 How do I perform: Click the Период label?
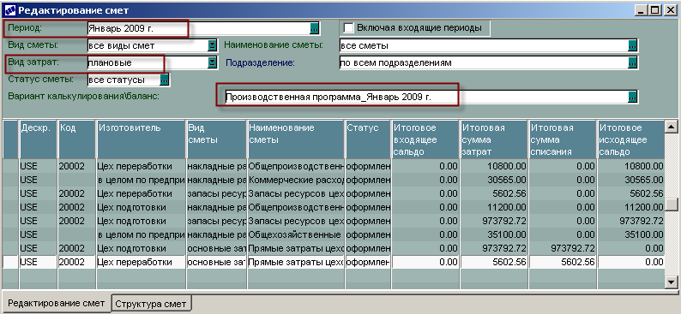tap(25, 28)
